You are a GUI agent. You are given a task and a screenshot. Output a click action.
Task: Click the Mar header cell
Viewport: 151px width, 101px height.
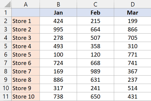[x=133, y=12]
